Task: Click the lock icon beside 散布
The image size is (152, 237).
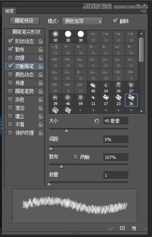Action: (x=41, y=50)
